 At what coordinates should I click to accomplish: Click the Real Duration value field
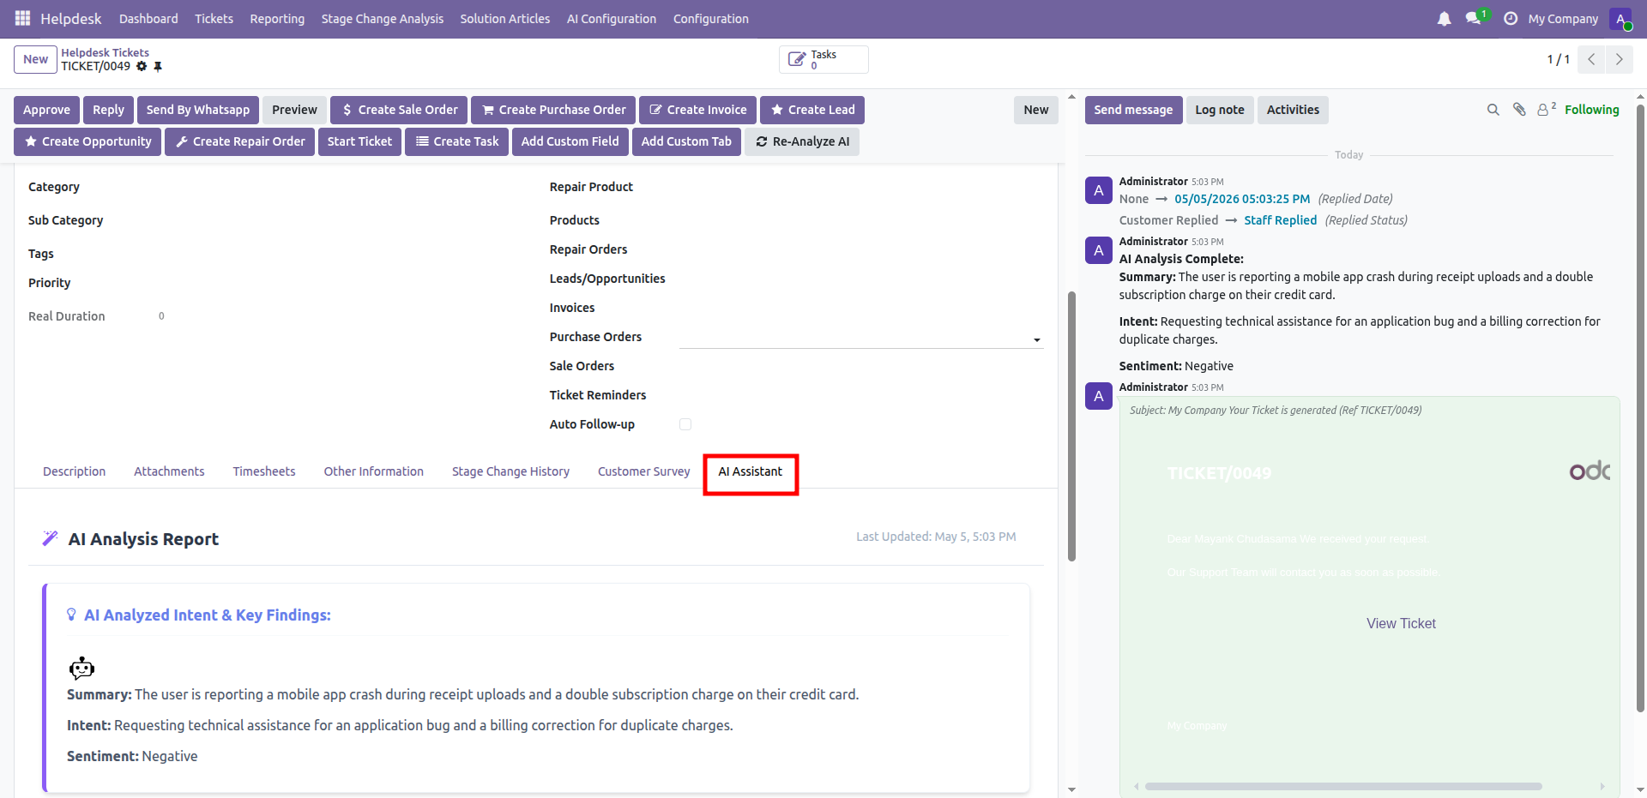click(x=161, y=316)
